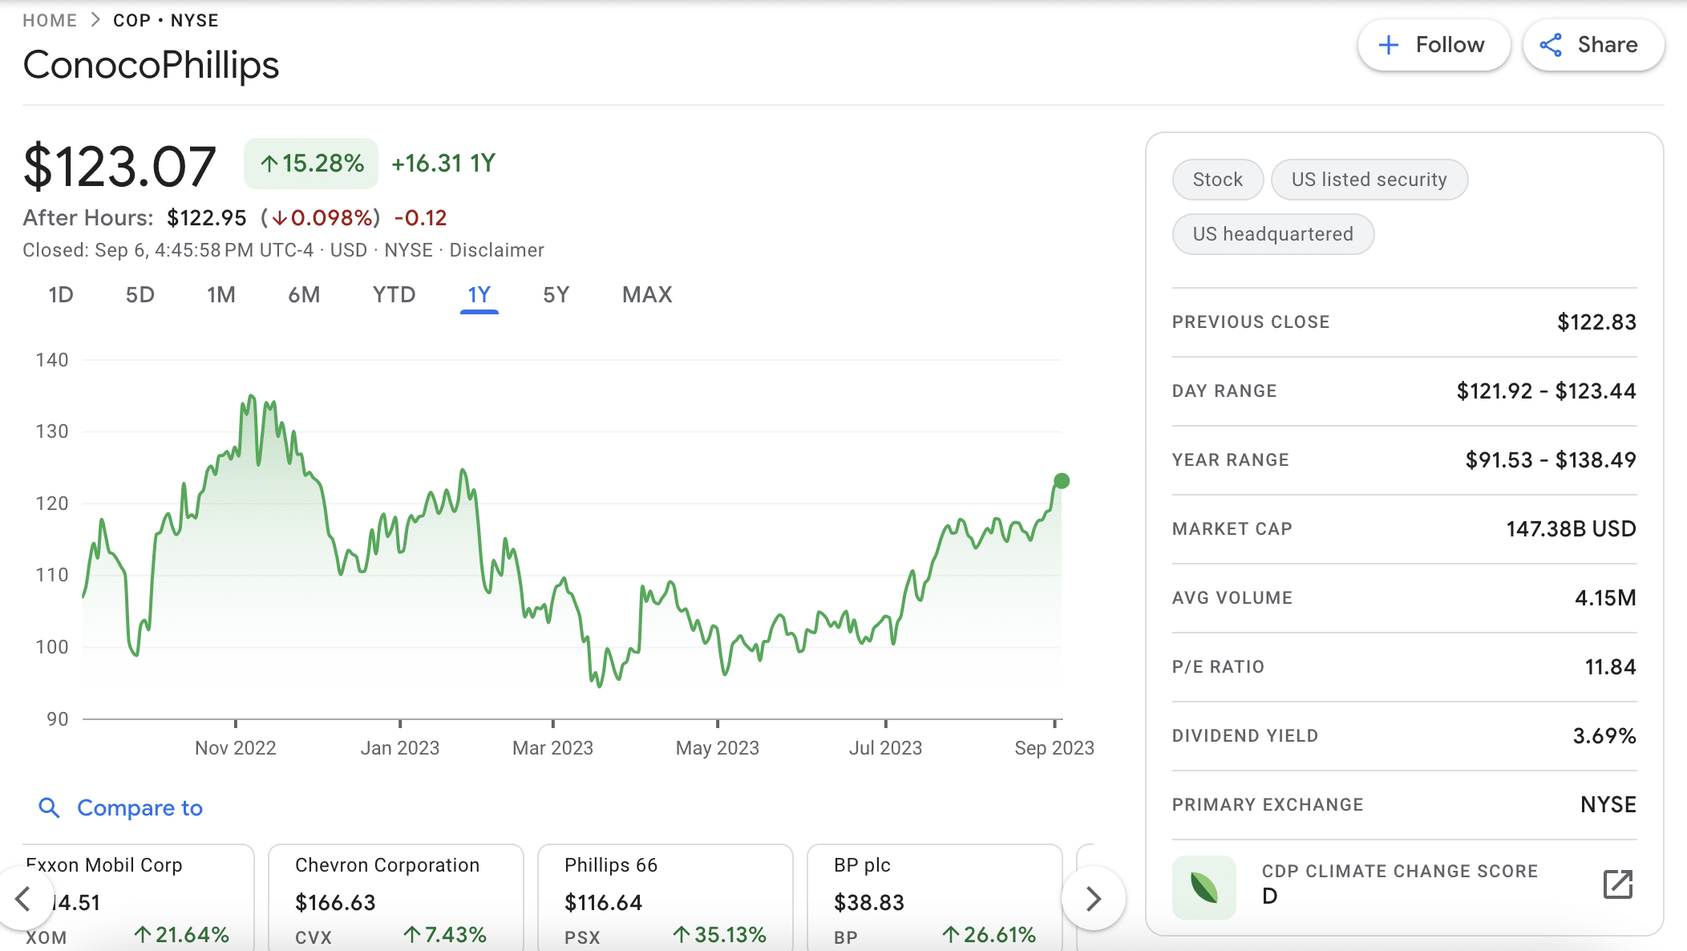Click the breadcrumb chevron after HOME
The image size is (1687, 951).
[x=95, y=20]
